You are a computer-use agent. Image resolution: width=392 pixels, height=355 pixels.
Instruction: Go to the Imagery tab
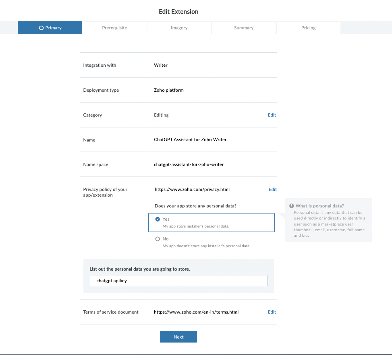point(179,28)
